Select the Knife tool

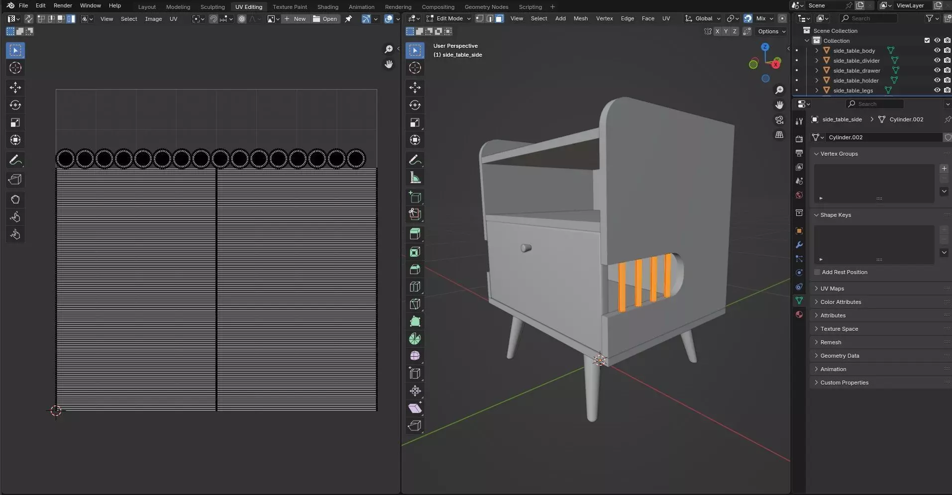[415, 304]
